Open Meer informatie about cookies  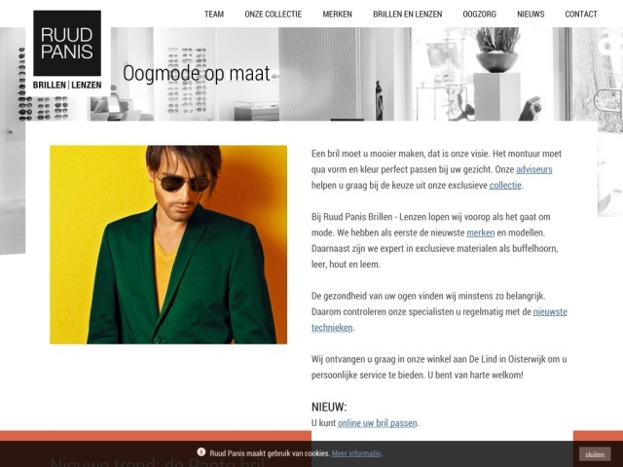[356, 453]
